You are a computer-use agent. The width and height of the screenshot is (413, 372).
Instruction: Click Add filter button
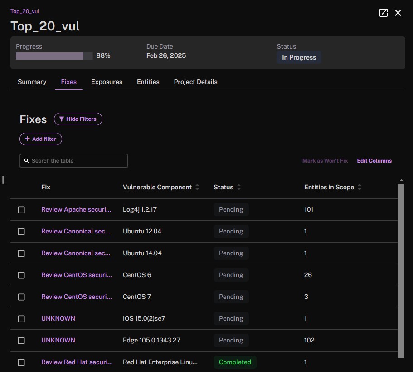coord(40,139)
